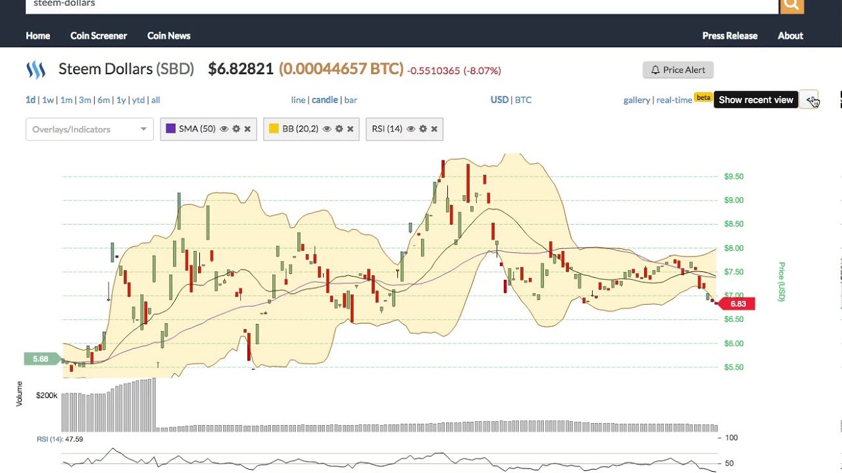
Task: Open the gallery view link
Action: coord(637,100)
